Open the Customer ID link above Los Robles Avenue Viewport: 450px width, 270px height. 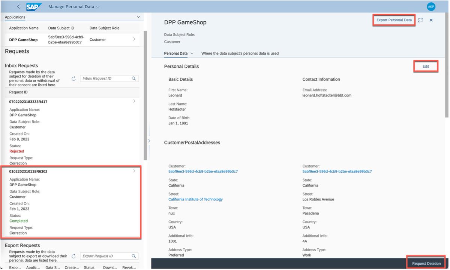coord(337,172)
